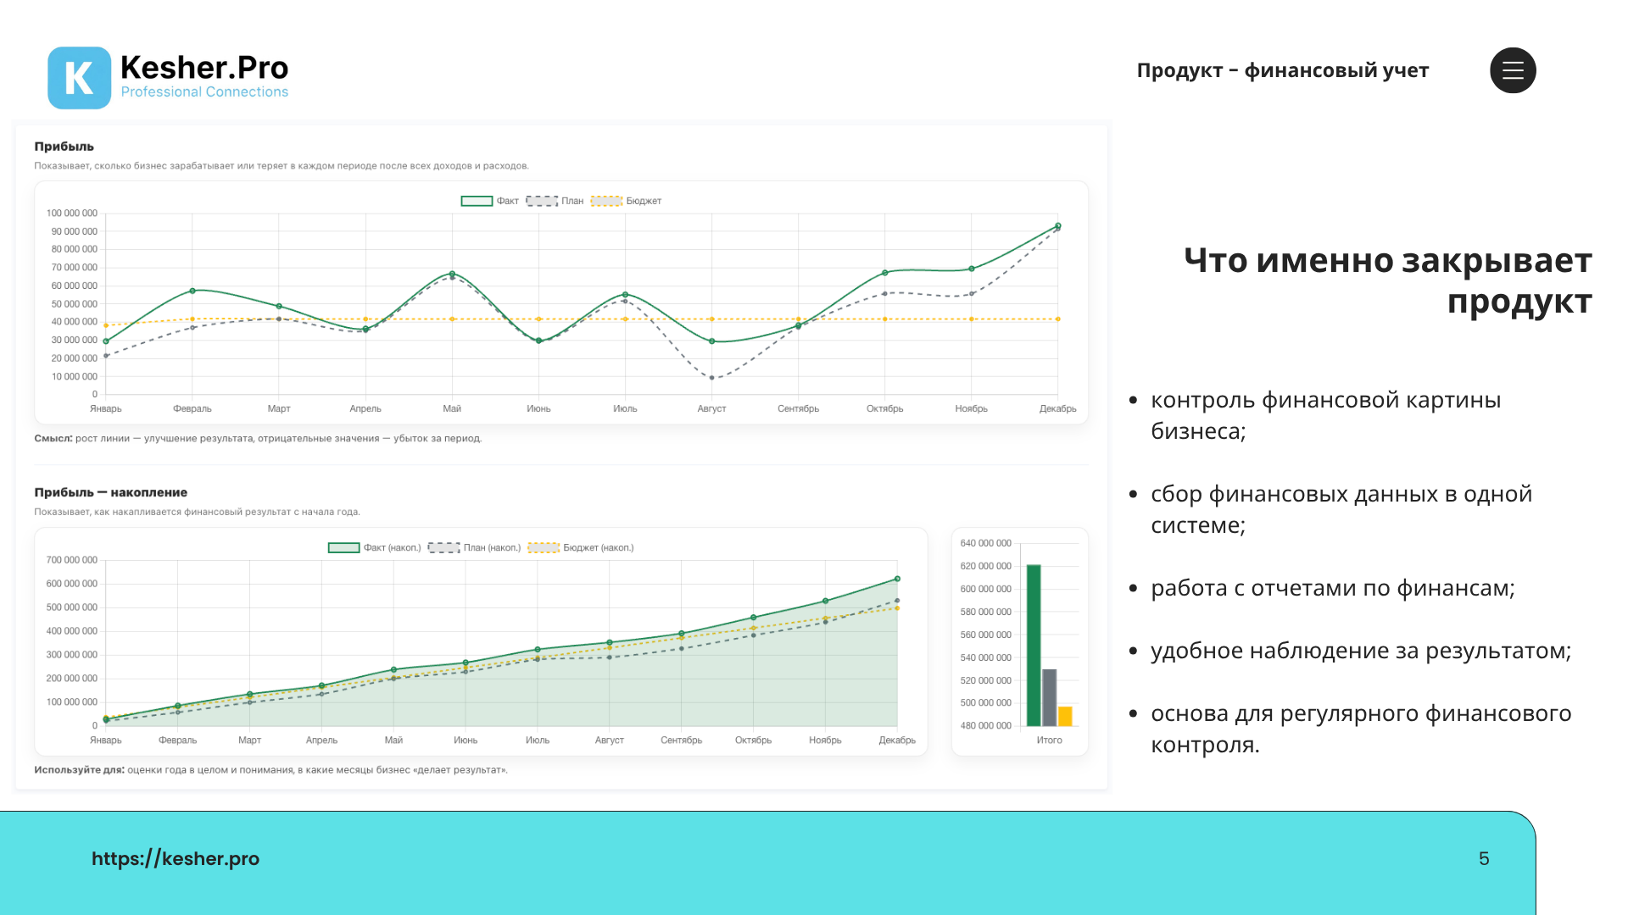The image size is (1628, 915).
Task: Toggle the Бюджет series in profit legend
Action: click(626, 201)
